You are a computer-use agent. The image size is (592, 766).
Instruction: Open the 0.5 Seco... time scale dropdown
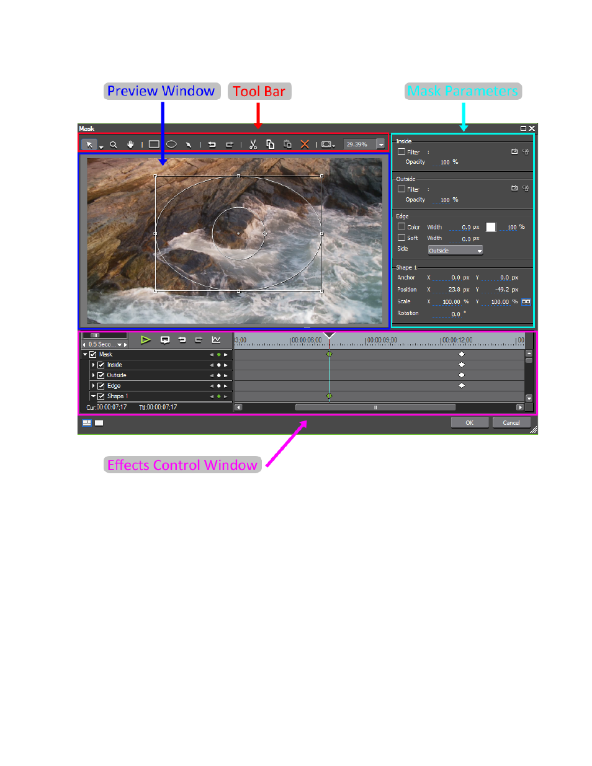(120, 345)
